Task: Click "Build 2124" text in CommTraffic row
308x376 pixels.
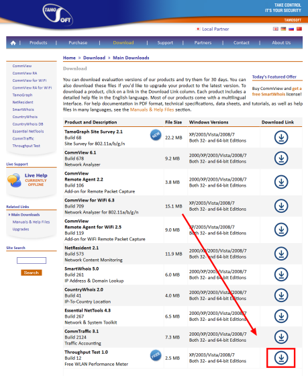Action: click(76, 337)
